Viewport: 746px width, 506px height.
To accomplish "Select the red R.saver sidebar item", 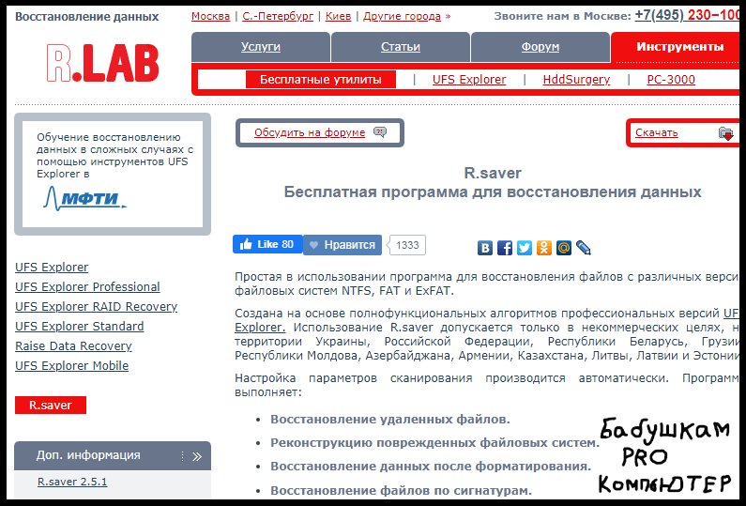I will [x=51, y=406].
